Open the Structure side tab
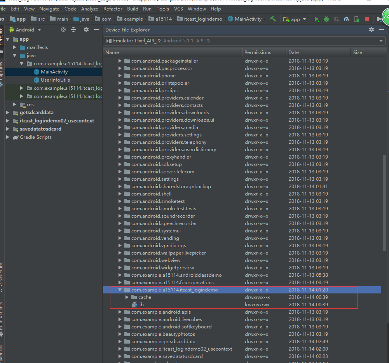Viewport: 389px width, 363px height. coord(2,277)
